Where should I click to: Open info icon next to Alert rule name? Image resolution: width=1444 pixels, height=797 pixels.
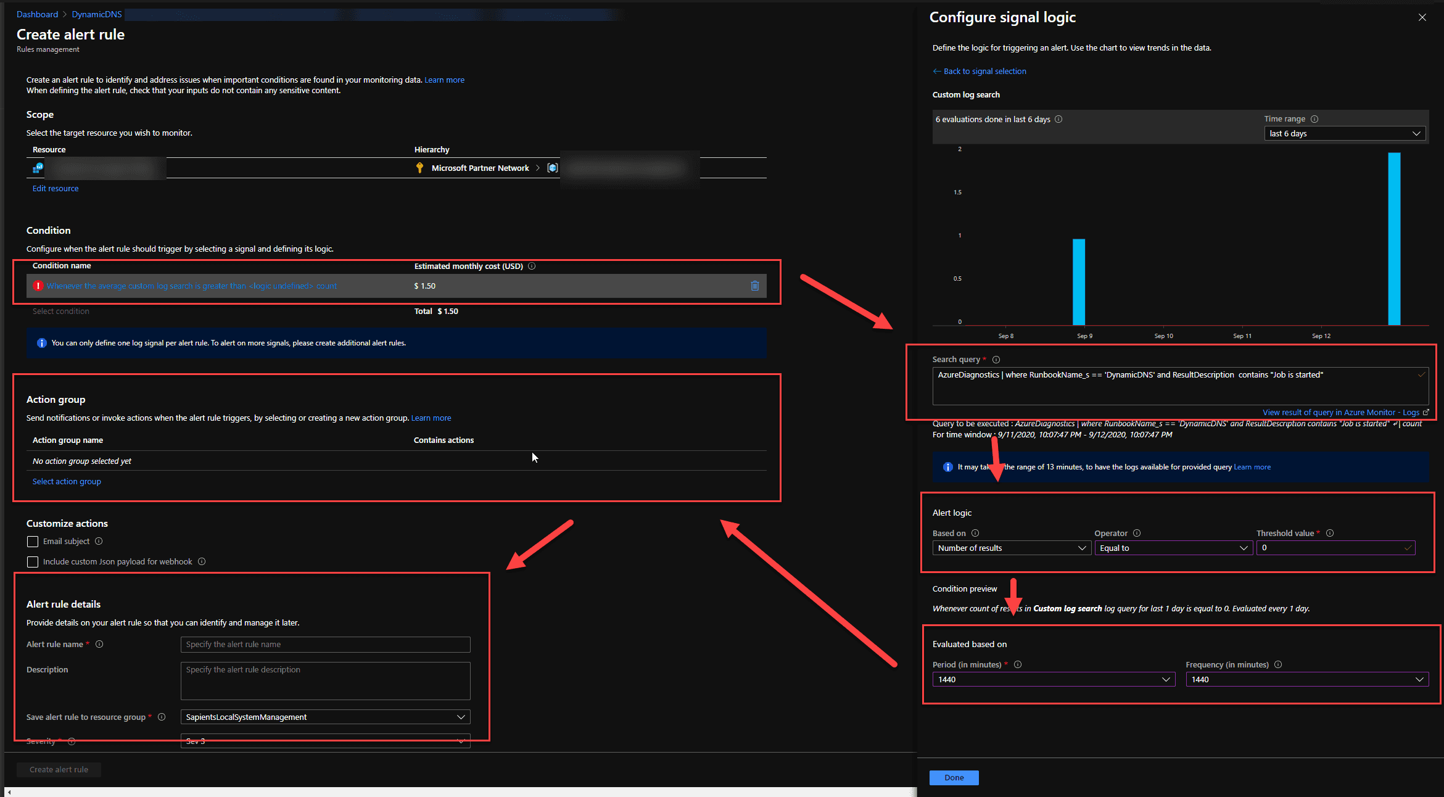(x=99, y=644)
